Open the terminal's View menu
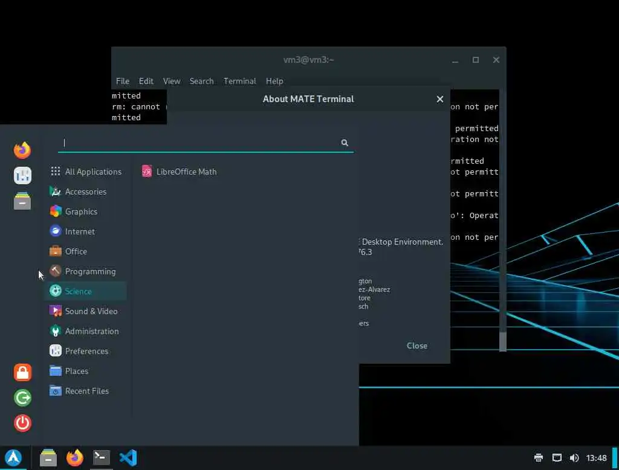 coord(172,81)
